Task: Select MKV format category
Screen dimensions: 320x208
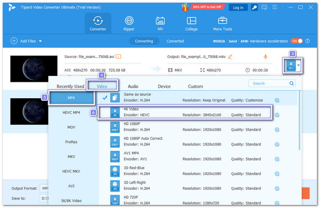Action: 71,156
